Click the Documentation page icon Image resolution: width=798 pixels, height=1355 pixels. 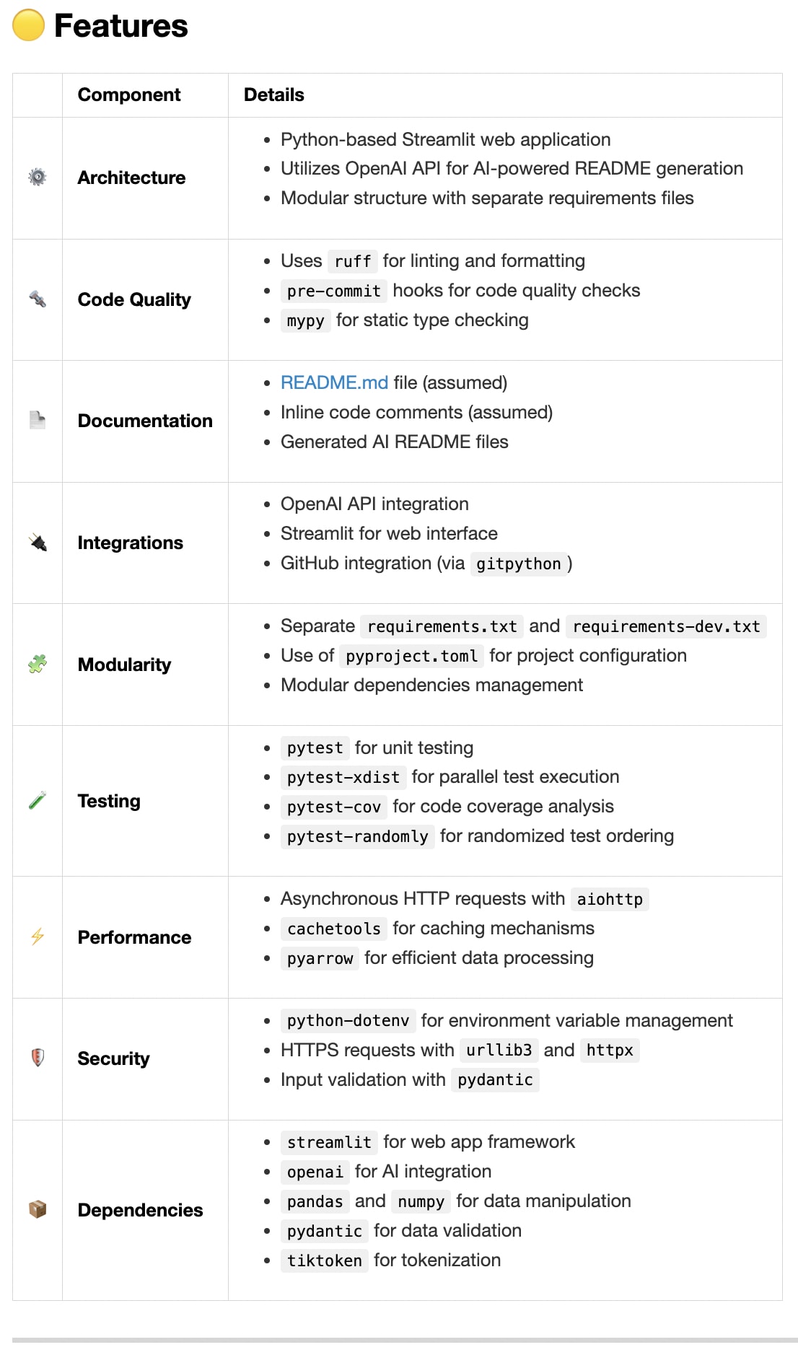(38, 420)
